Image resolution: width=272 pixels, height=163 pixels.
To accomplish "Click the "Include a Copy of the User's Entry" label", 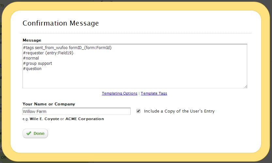I will 179,111.
